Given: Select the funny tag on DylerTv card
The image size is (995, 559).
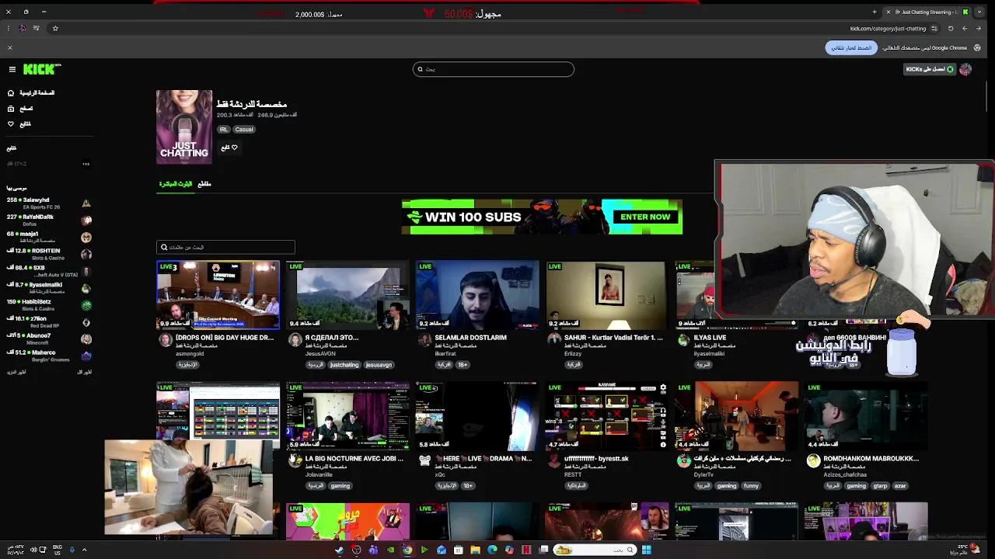Looking at the screenshot, I should pyautogui.click(x=751, y=486).
